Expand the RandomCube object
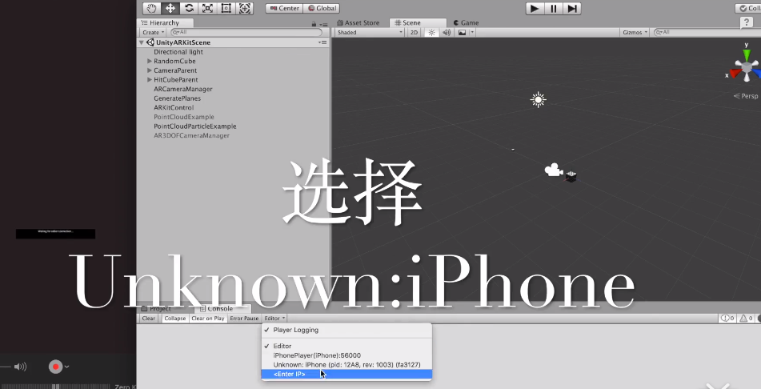Viewport: 761px width, 389px height. (150, 61)
